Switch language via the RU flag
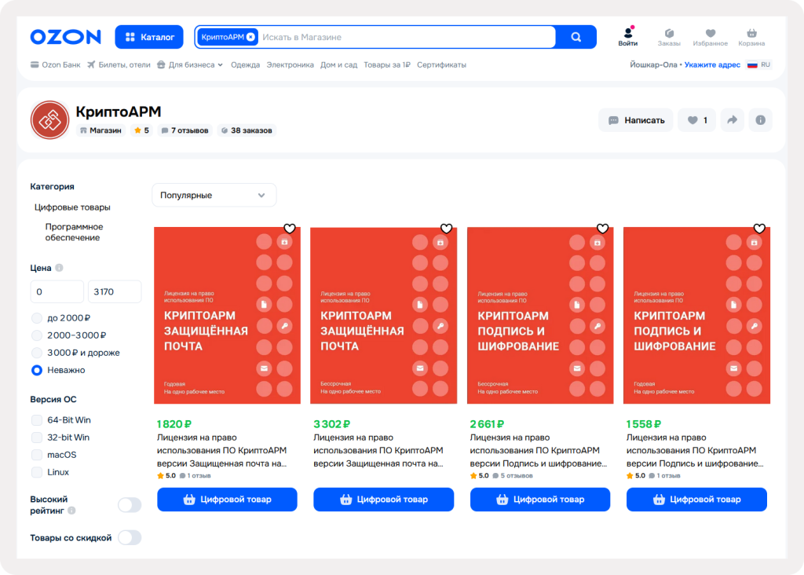804x575 pixels. coord(759,64)
